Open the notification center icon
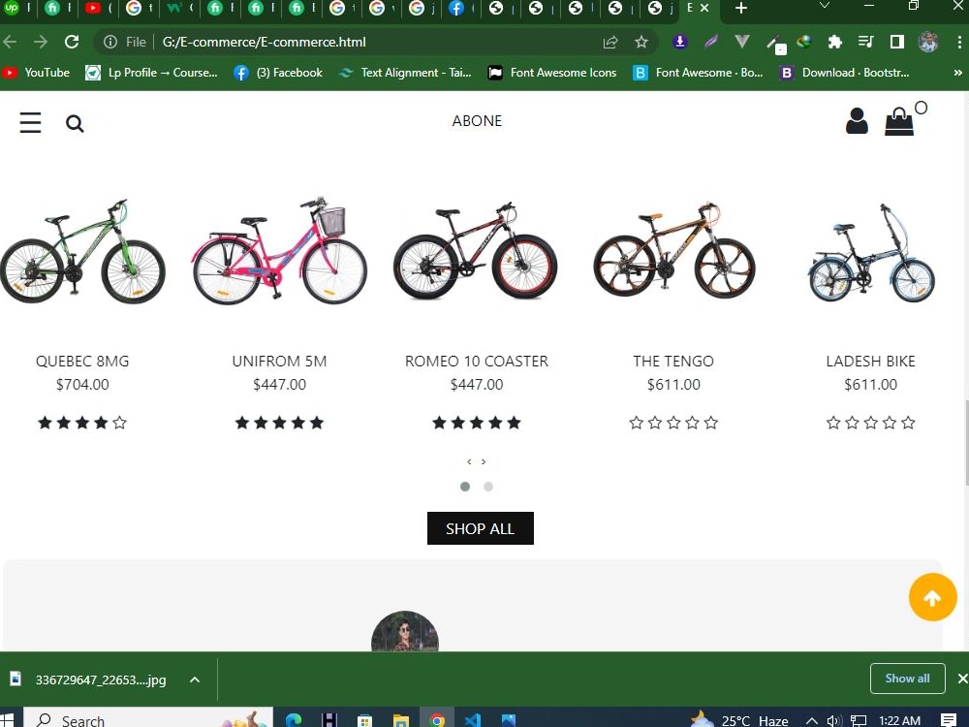The width and height of the screenshot is (969, 727). [x=949, y=719]
